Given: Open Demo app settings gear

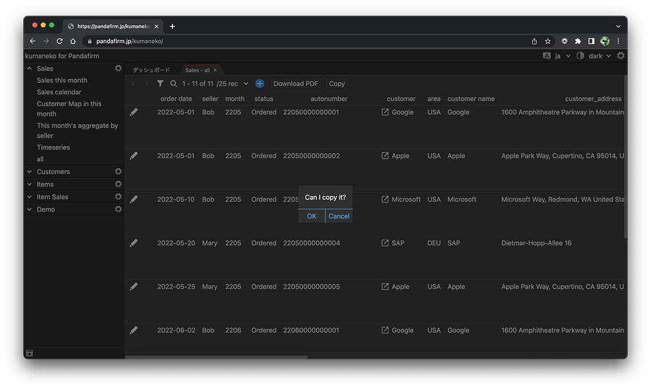Looking at the screenshot, I should coord(118,210).
